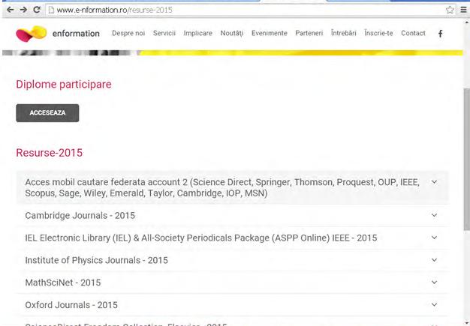Image resolution: width=470 pixels, height=326 pixels.
Task: Go forward with the browser forward arrow
Action: click(x=23, y=10)
